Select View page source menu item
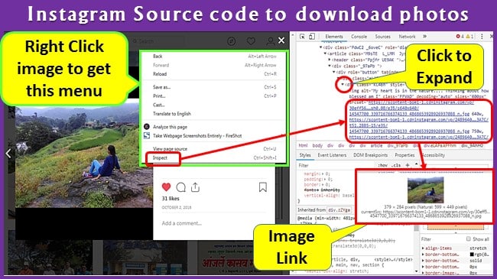 214,149
